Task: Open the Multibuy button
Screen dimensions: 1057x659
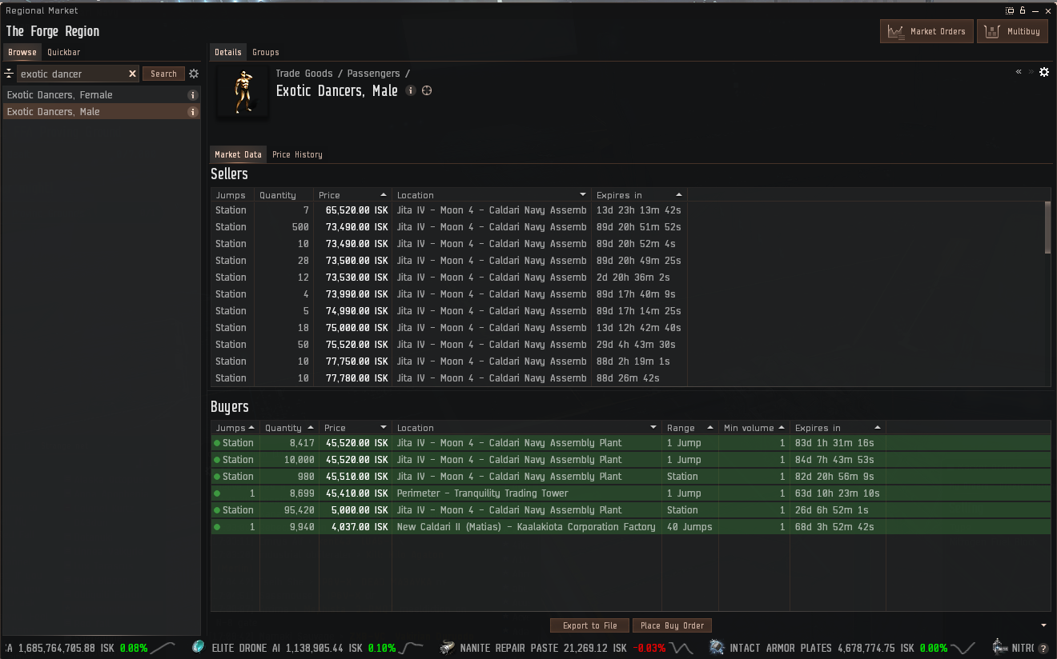Action: tap(1012, 31)
